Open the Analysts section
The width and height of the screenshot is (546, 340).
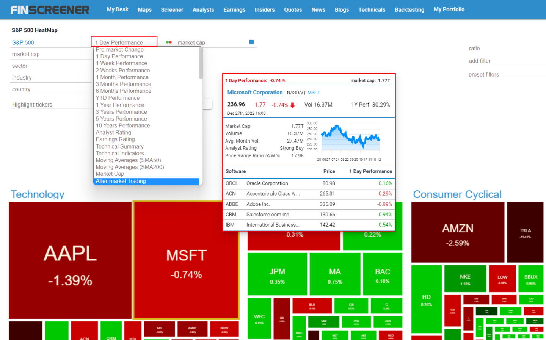203,10
